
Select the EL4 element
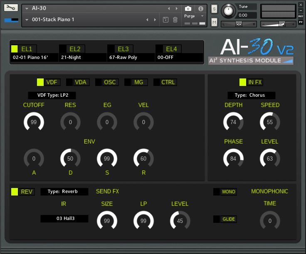point(169,49)
